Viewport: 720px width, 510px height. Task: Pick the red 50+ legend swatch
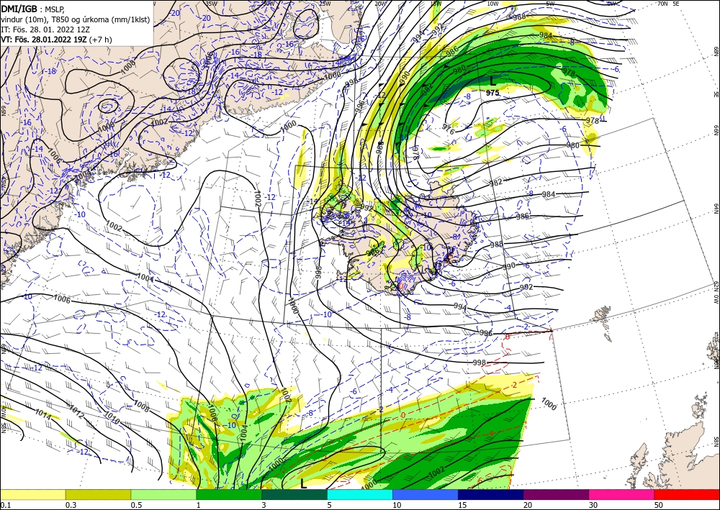click(687, 494)
